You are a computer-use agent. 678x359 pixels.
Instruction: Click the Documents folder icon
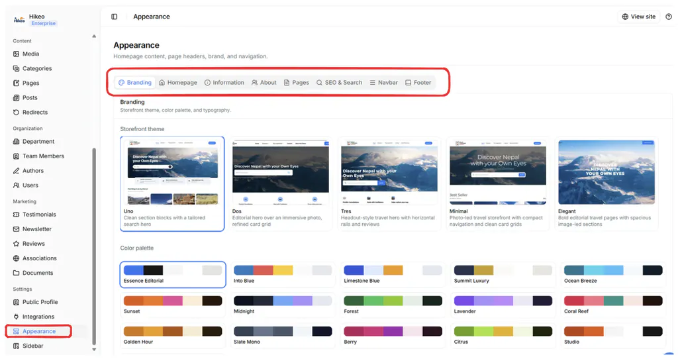16,273
